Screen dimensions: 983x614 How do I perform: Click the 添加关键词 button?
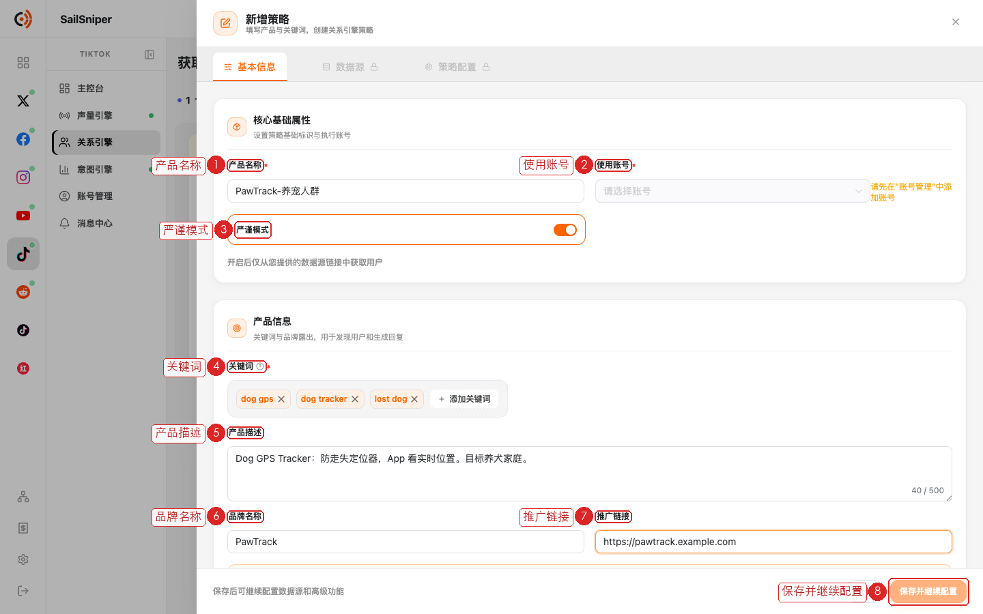(464, 399)
